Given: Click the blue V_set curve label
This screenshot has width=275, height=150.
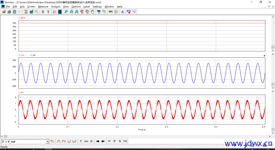Looking at the screenshot, I should [33, 55].
